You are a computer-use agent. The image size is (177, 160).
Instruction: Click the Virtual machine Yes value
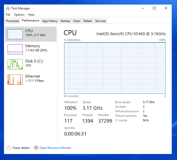(145, 116)
